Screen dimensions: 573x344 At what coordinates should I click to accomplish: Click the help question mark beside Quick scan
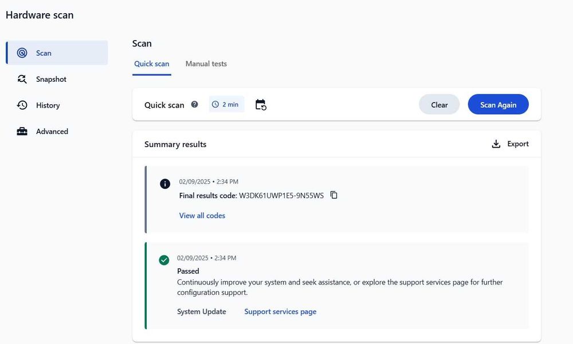(195, 104)
